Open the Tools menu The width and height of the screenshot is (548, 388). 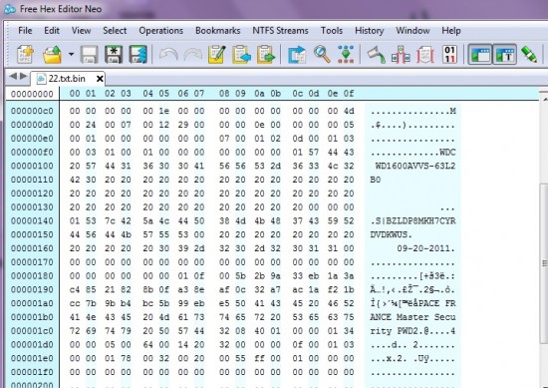tap(332, 31)
